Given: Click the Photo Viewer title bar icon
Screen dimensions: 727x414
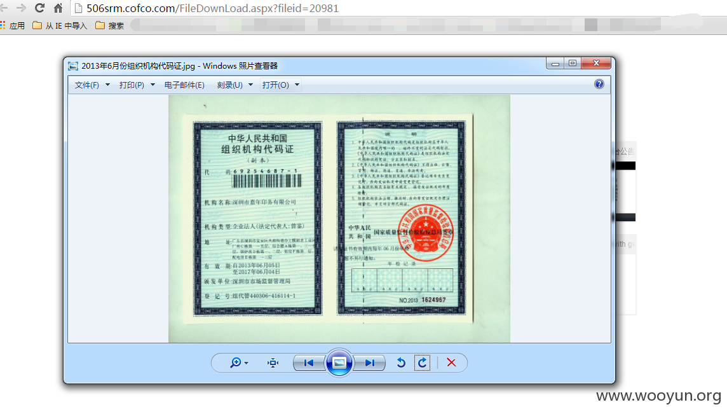Looking at the screenshot, I should (x=73, y=66).
